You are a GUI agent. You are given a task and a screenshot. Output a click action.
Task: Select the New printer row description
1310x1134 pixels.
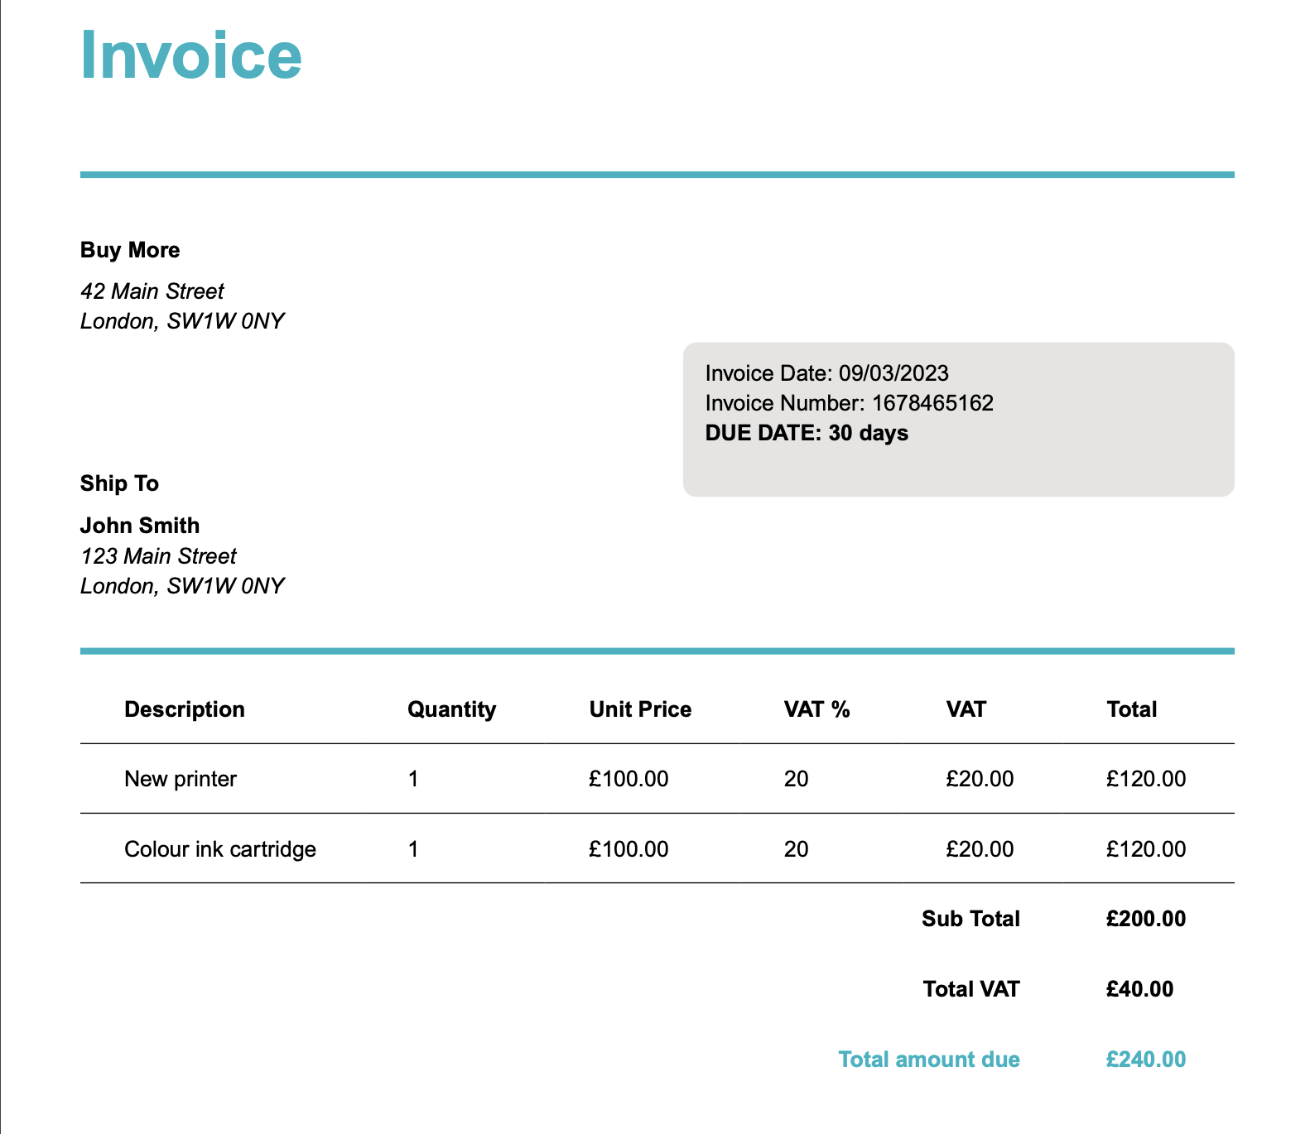(181, 779)
